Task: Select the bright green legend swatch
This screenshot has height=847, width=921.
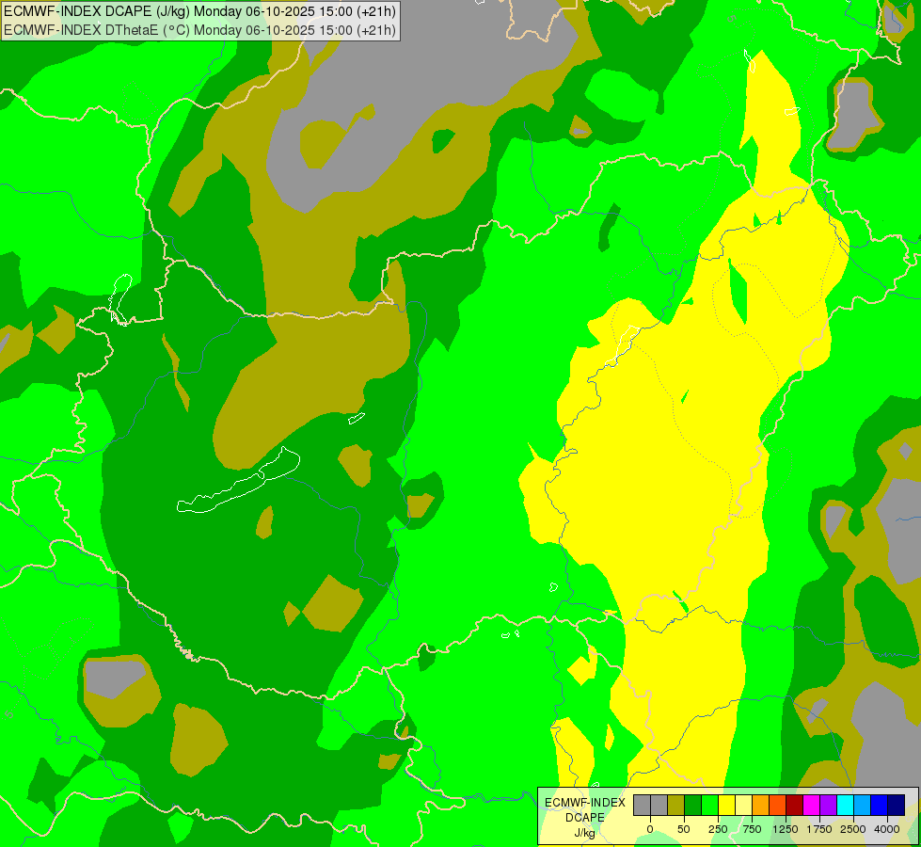Action: (710, 805)
